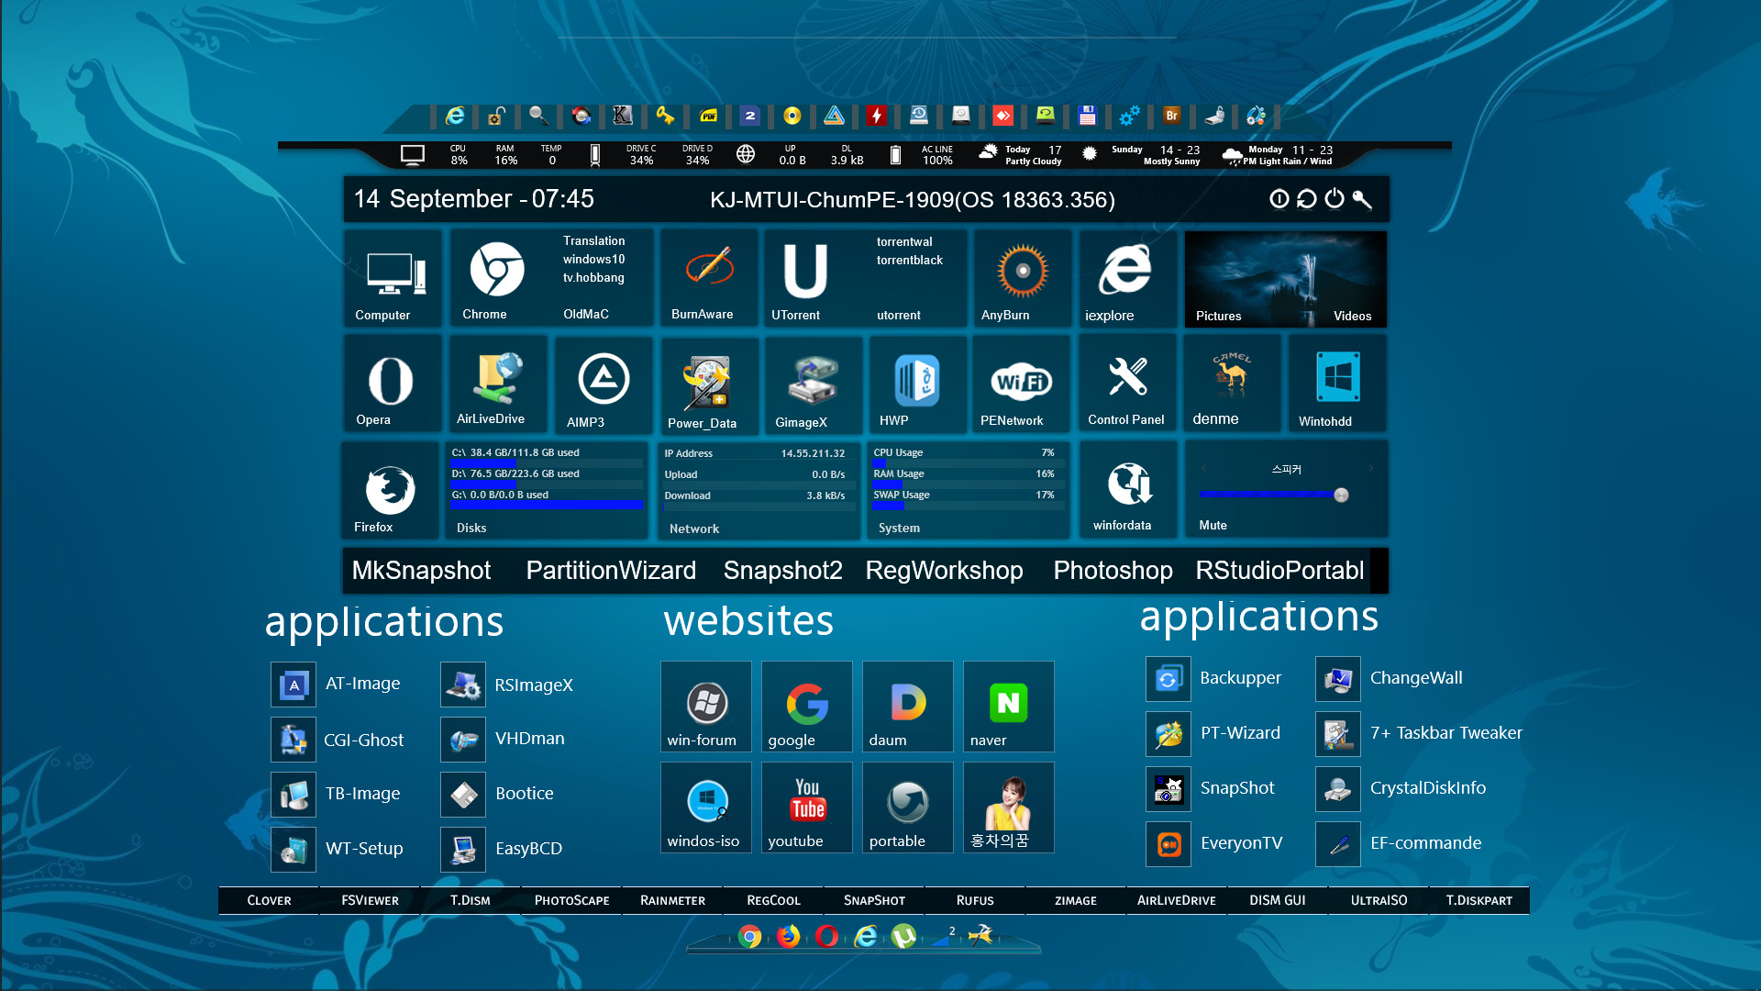Screen dimensions: 1761x991
Task: Launch UTorrent from the tile panel
Action: click(x=805, y=279)
